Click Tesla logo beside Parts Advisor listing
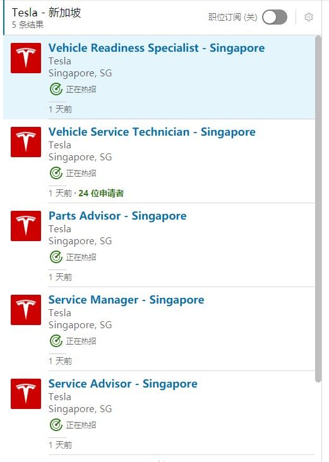Viewport: 329px width, 462px height. point(26,226)
